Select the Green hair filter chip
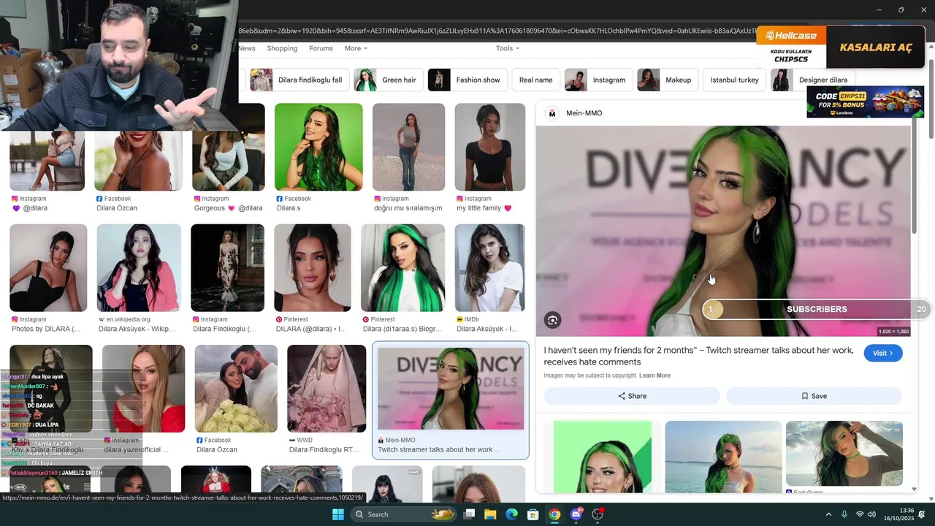 pyautogui.click(x=388, y=80)
